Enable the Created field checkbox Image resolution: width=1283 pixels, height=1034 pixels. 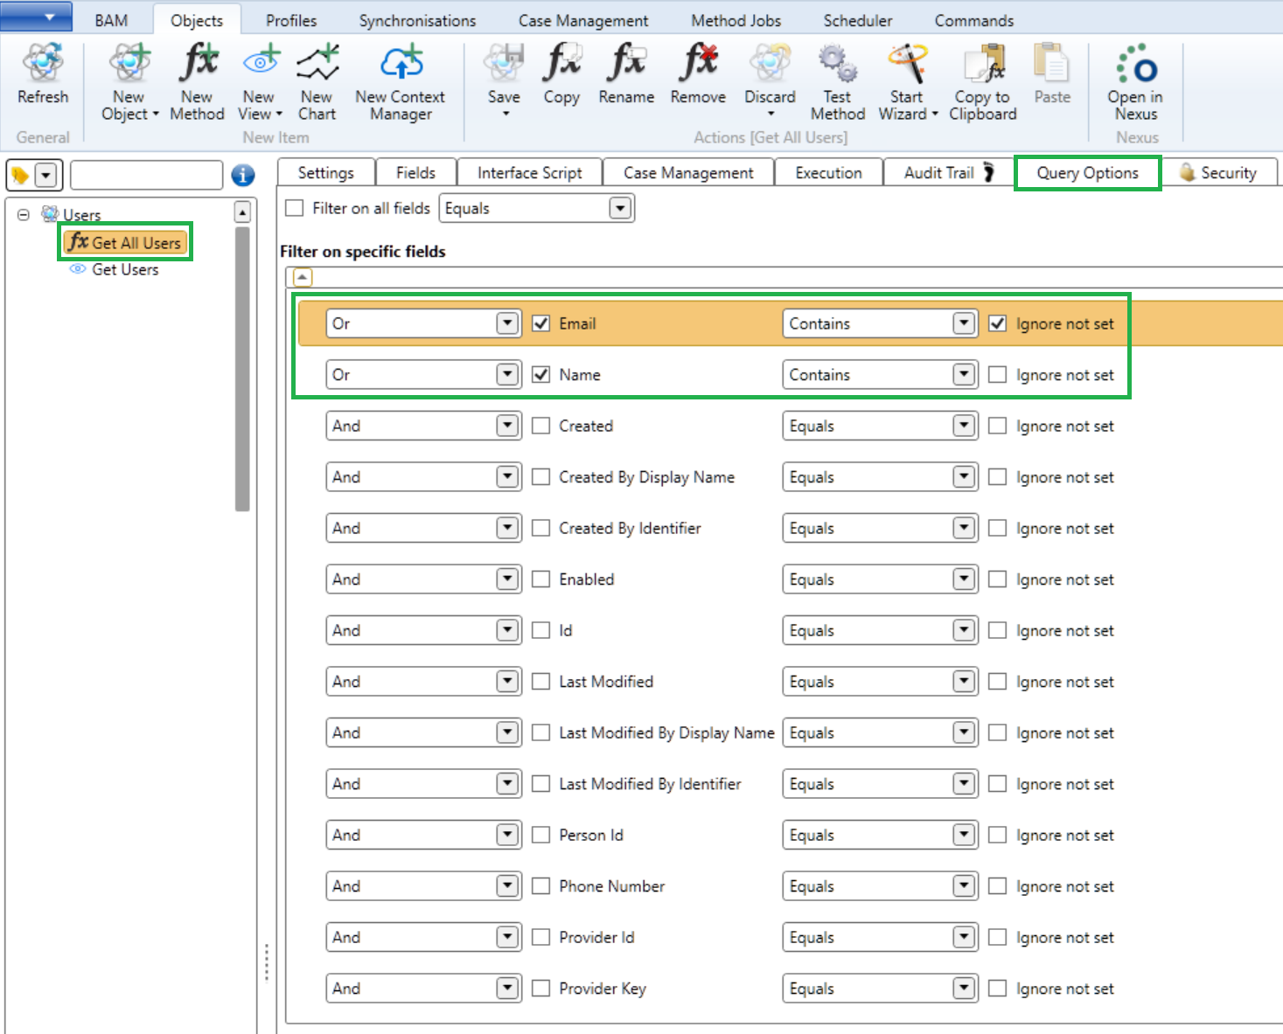click(x=541, y=426)
